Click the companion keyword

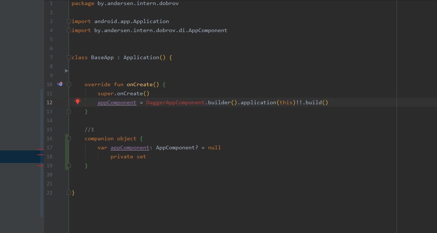point(99,139)
